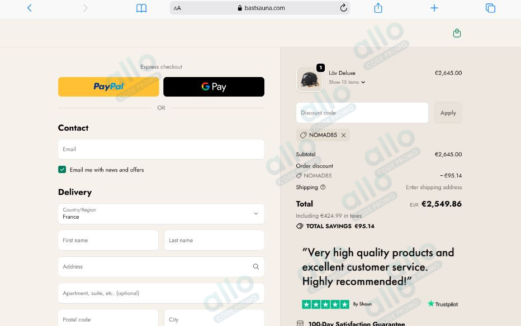521x326 pixels.
Task: Click the Apply discount button
Action: (x=448, y=113)
